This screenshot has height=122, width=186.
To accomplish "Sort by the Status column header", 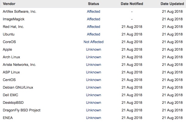I will point(94,4).
